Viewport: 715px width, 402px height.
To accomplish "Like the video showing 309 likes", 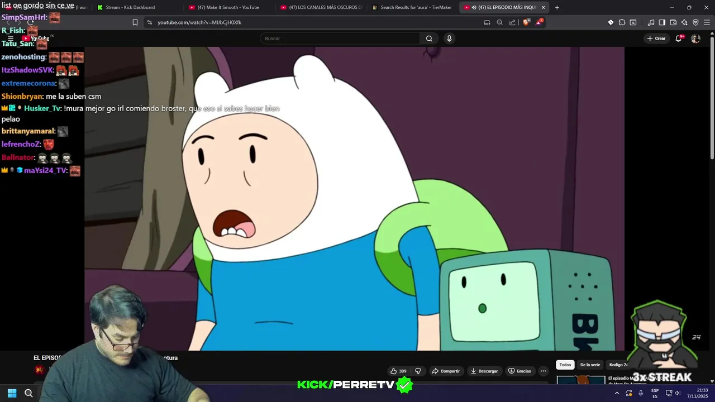I will tap(398, 371).
